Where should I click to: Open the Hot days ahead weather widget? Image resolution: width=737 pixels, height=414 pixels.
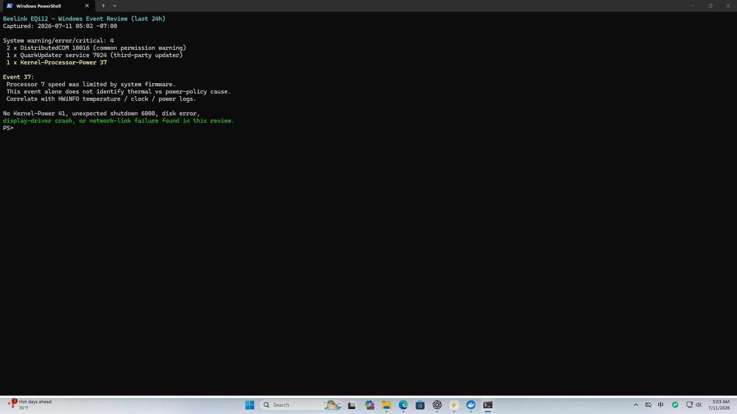(x=29, y=405)
